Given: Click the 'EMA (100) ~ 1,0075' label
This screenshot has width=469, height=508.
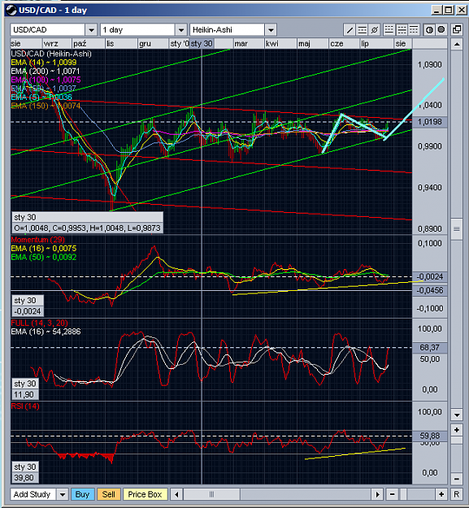Looking at the screenshot, I should [x=46, y=80].
